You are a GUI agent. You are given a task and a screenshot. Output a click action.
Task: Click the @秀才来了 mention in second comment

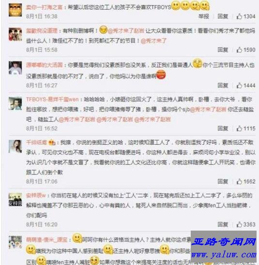pos(153,41)
